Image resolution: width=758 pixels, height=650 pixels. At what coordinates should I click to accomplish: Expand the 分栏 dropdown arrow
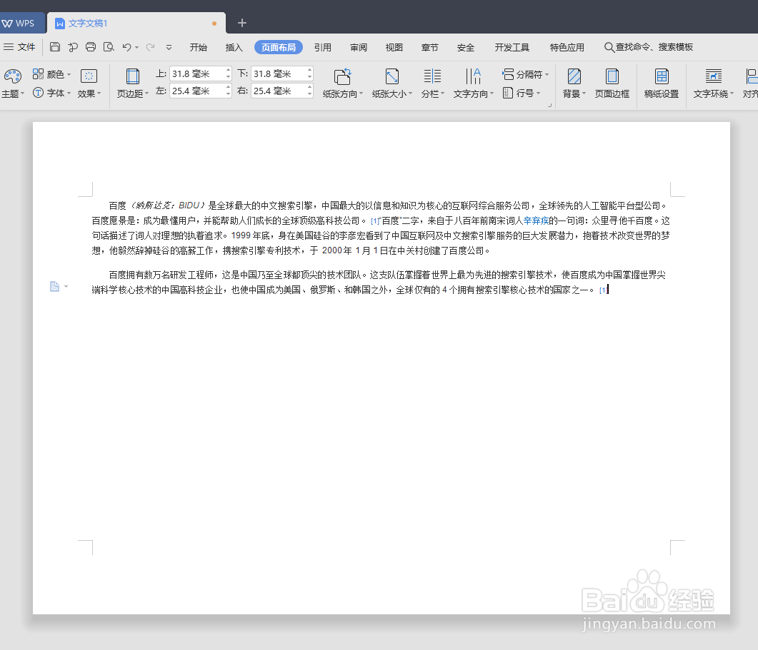coord(442,93)
